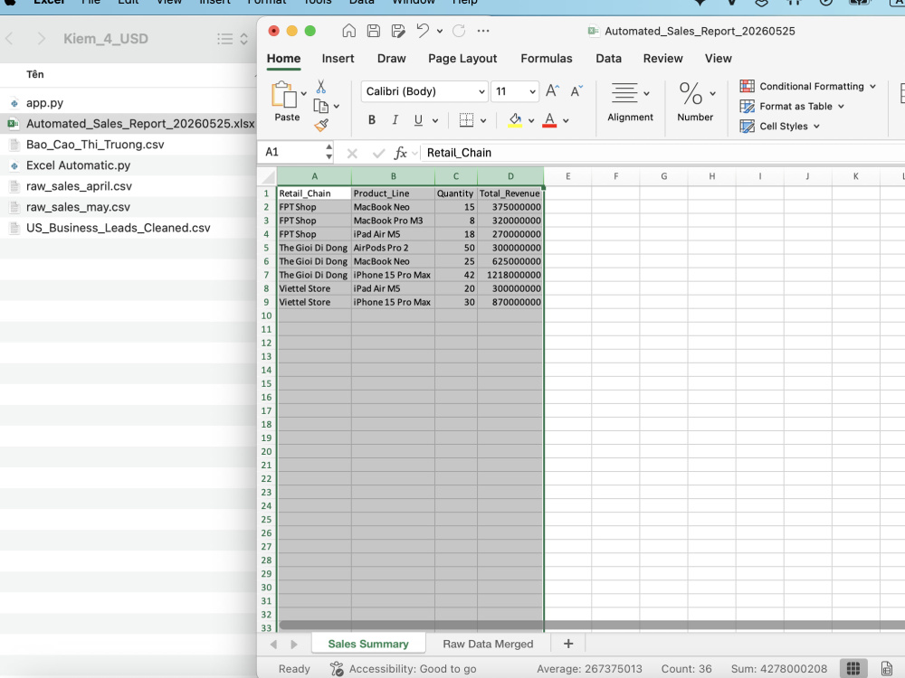Increase font size with the larger A icon
Viewport: 905px width, 678px height.
552,90
